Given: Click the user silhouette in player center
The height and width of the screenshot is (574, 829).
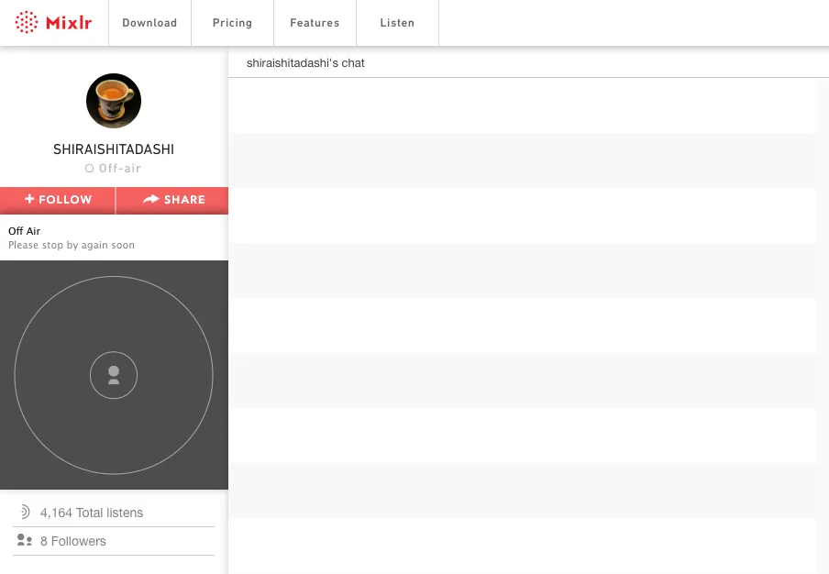Looking at the screenshot, I should point(114,375).
